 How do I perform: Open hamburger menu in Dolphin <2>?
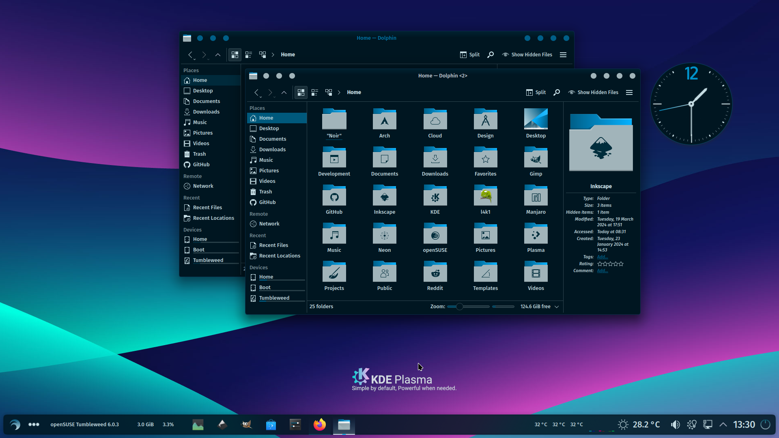pyautogui.click(x=629, y=92)
